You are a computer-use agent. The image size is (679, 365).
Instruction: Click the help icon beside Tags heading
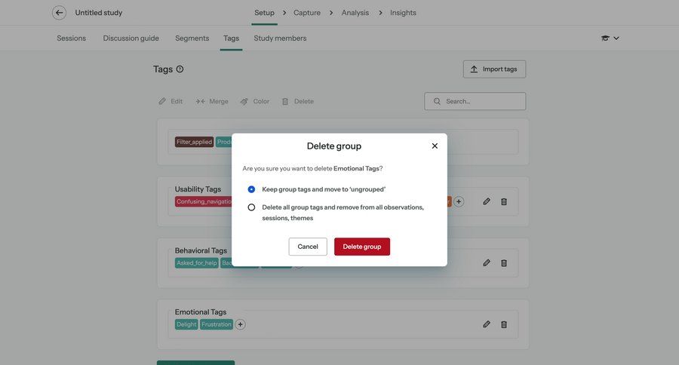tap(180, 69)
